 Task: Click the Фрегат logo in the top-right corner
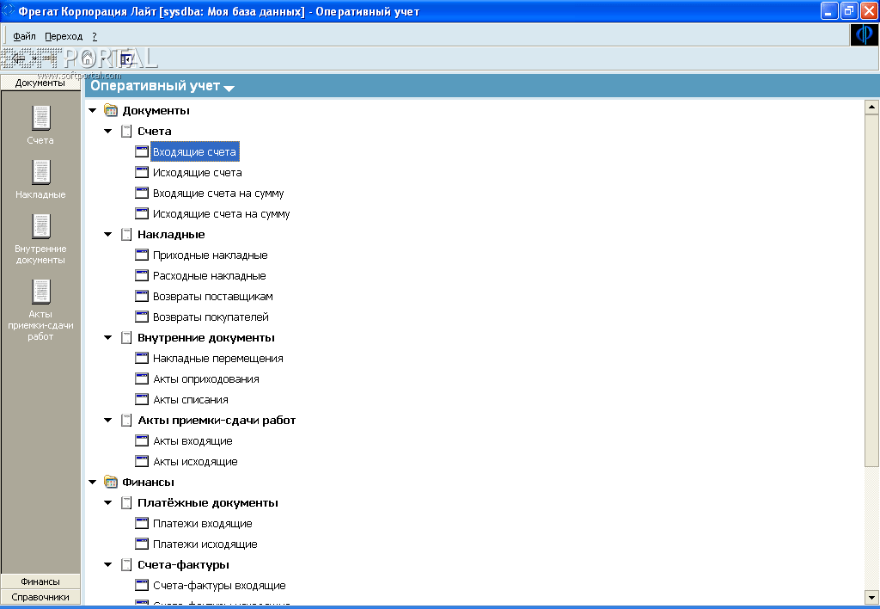(x=865, y=34)
